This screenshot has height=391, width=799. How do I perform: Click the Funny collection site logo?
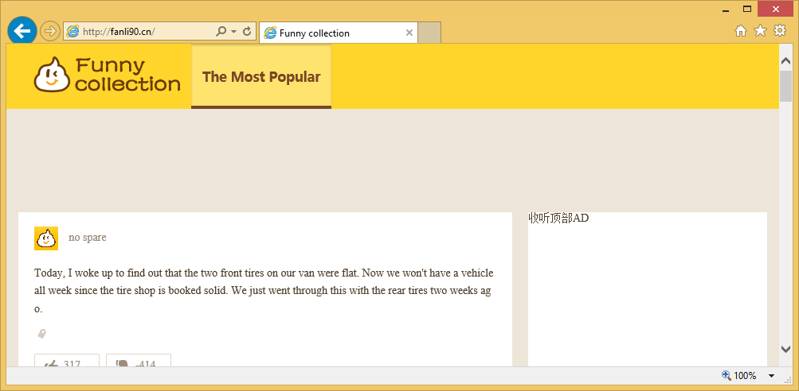(x=107, y=75)
